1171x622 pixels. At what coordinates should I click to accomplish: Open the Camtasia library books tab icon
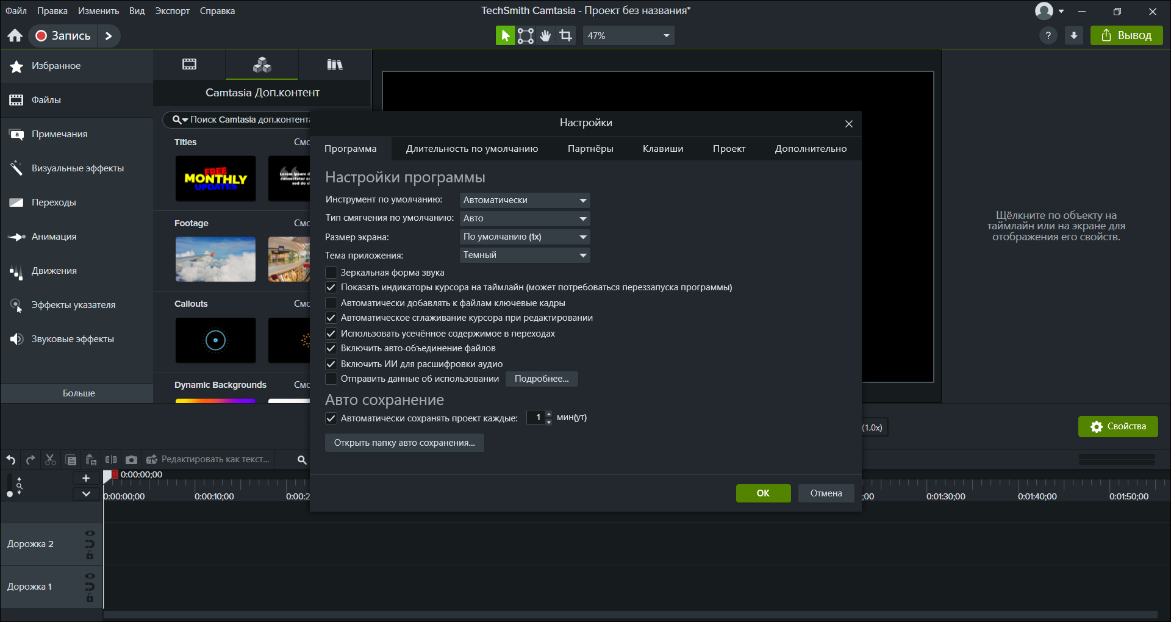334,65
